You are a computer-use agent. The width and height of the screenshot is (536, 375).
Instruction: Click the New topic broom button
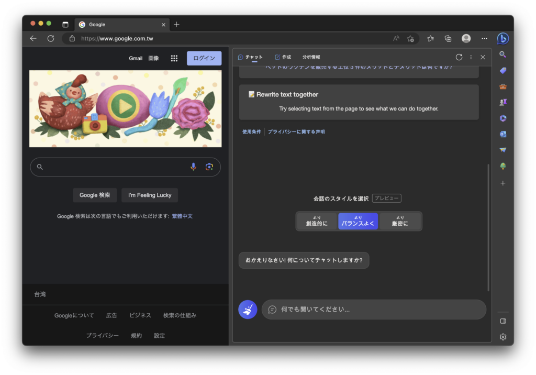tap(248, 310)
